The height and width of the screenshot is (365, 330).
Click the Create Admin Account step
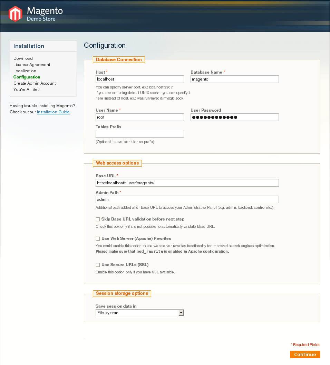[35, 83]
